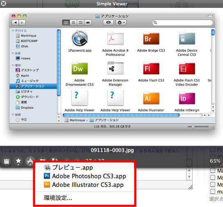Select BOOTCAMP volume in sidebar
The image size is (223, 207).
point(33,41)
